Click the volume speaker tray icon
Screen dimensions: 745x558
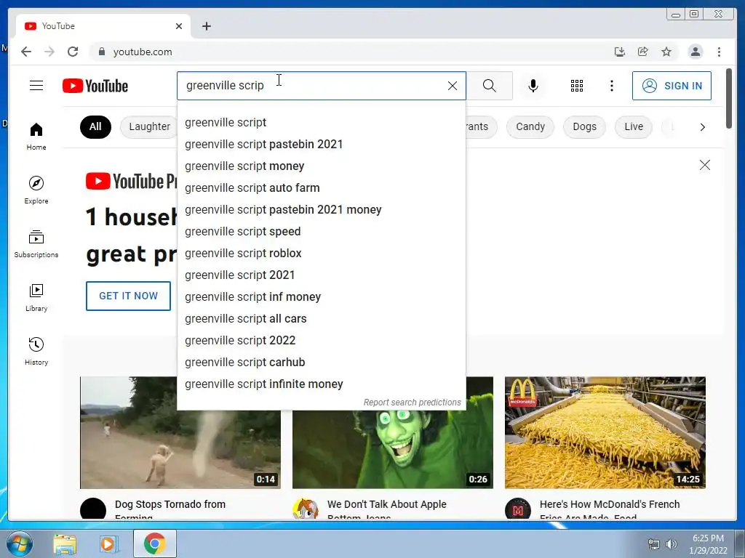click(x=672, y=544)
